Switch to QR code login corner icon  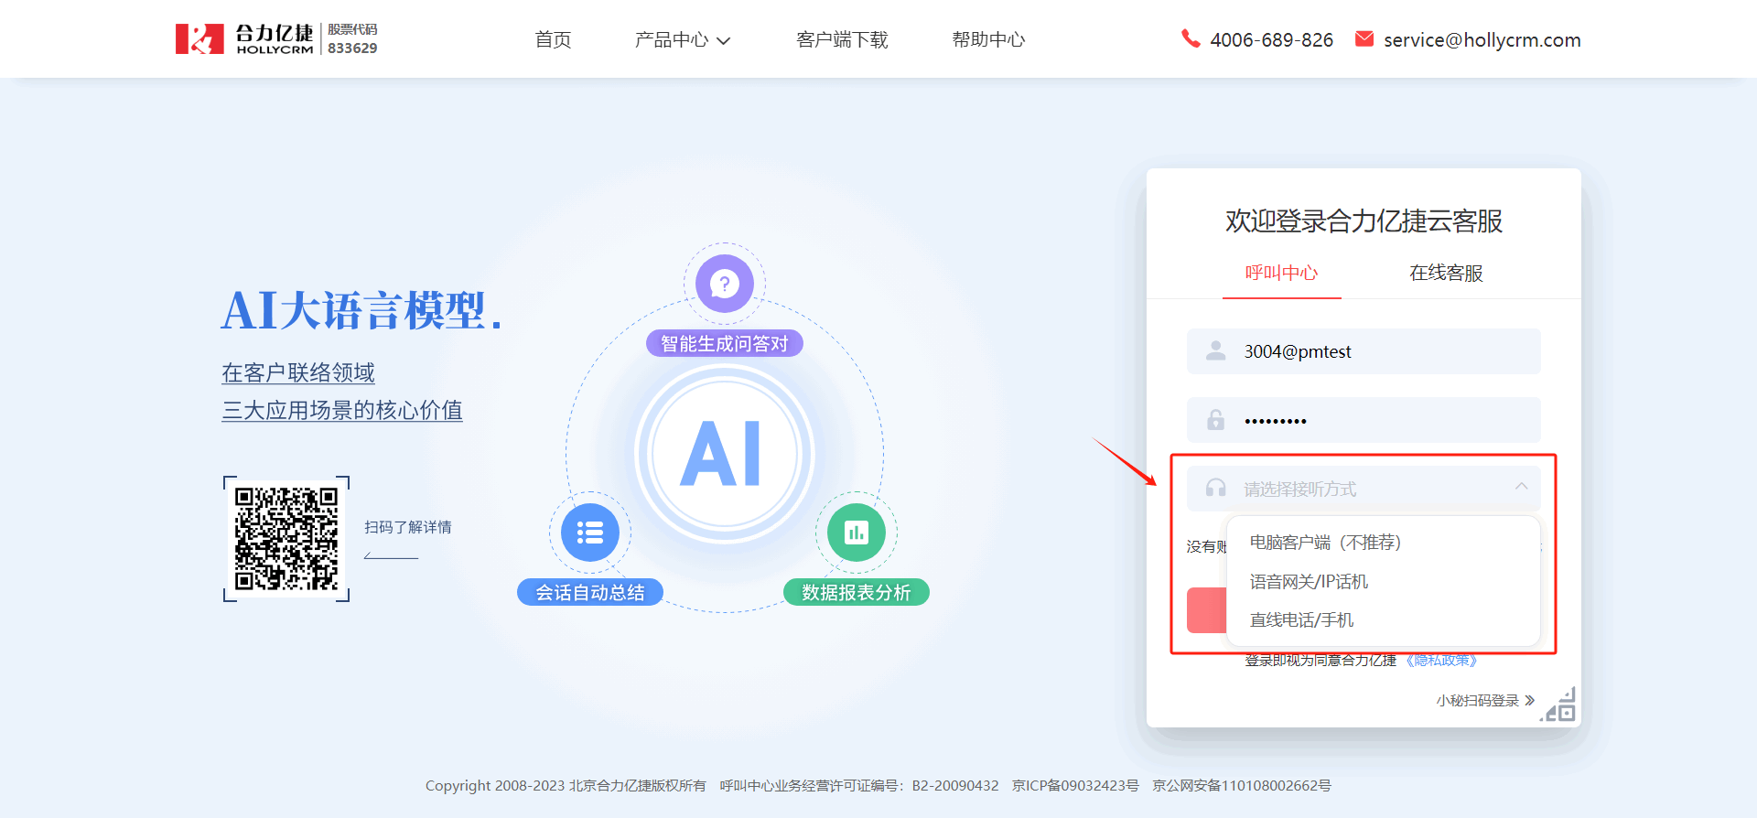(x=1559, y=705)
